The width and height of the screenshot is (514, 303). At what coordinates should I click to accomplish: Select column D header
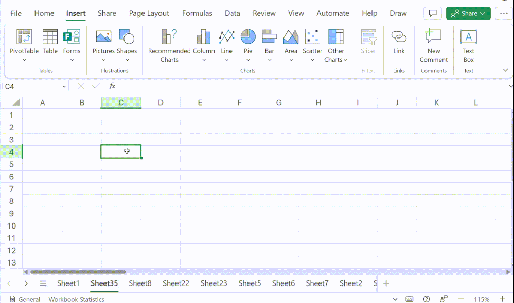click(161, 103)
